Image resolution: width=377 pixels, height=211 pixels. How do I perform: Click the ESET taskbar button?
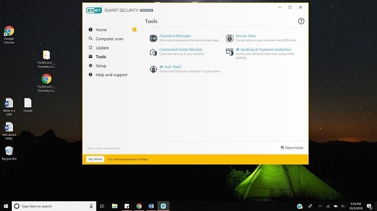tap(163, 206)
